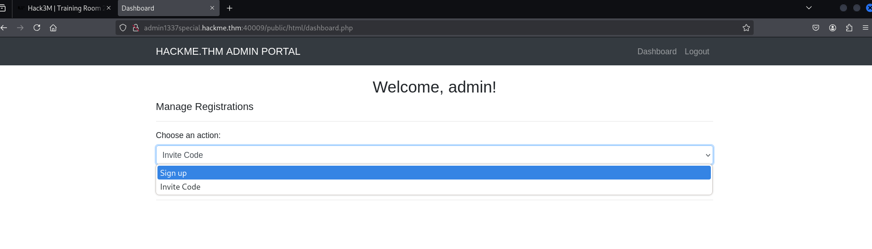The image size is (872, 249).
Task: Click the Logout link
Action: click(x=697, y=52)
